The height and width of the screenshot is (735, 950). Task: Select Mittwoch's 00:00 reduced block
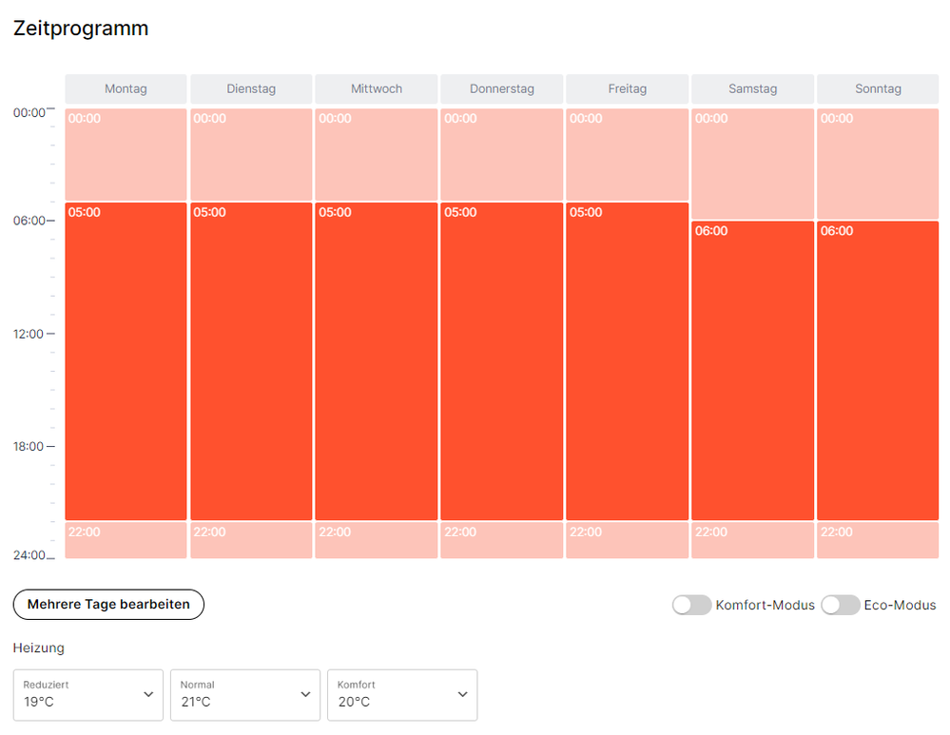(x=377, y=154)
